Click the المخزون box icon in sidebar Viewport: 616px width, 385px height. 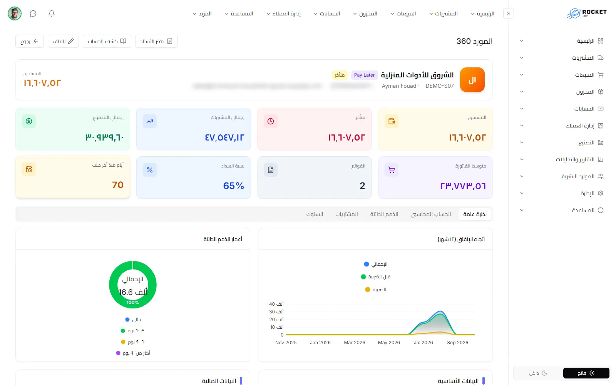[601, 92]
